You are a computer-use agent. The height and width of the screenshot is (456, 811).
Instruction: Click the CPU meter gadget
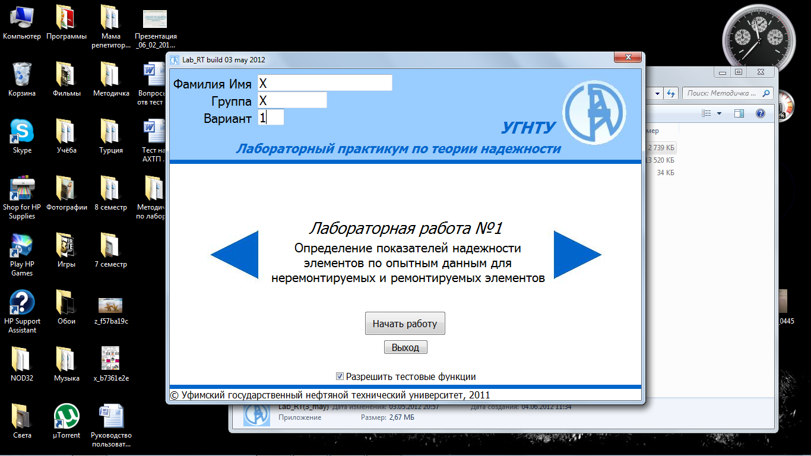pyautogui.click(x=785, y=105)
